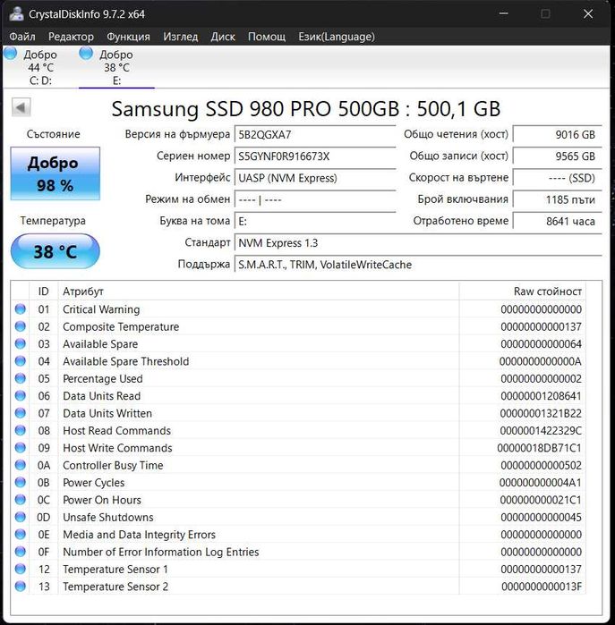Click status orb of Media and Data Integrity Errors
The height and width of the screenshot is (625, 615).
(x=21, y=535)
